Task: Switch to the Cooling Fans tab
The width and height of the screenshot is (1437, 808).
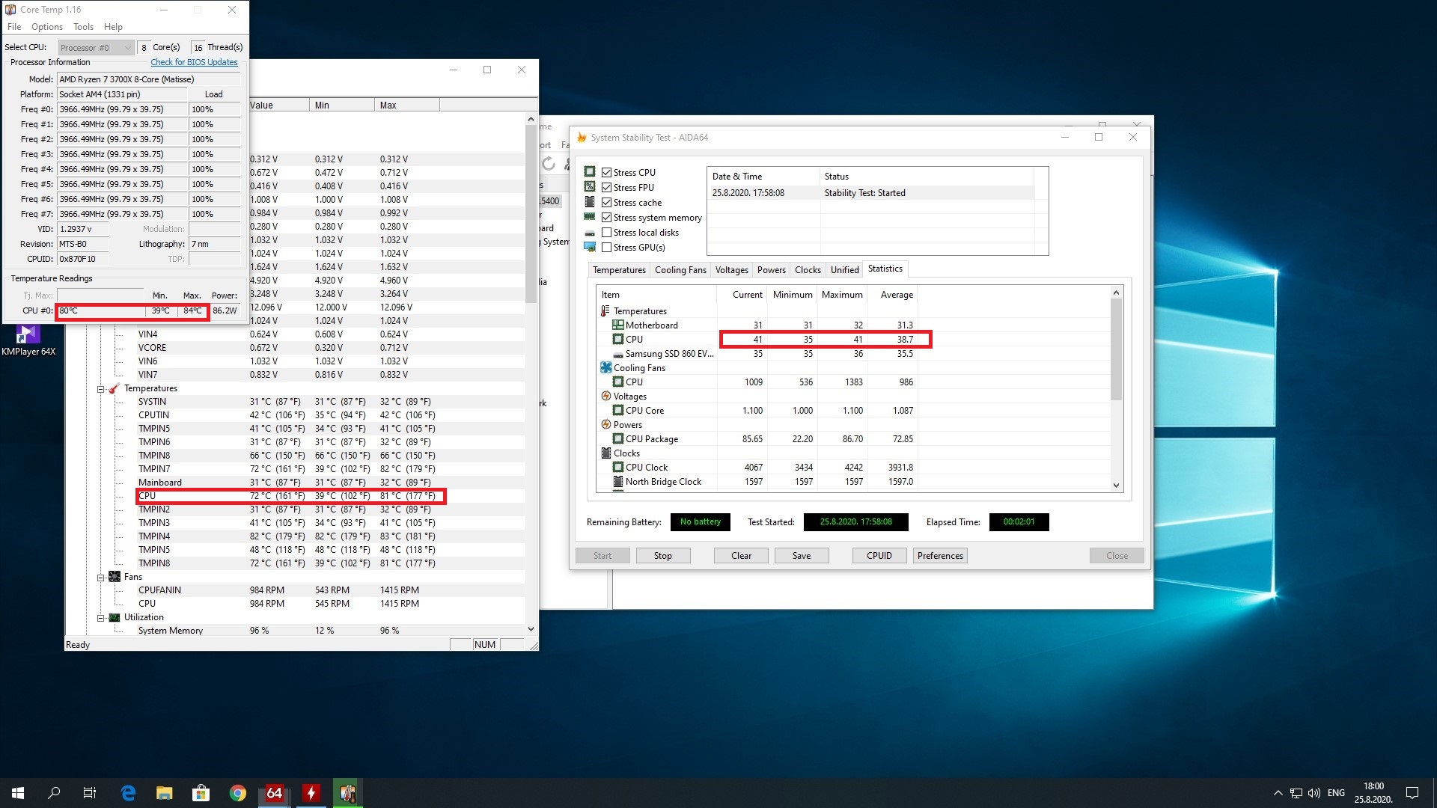Action: tap(680, 270)
